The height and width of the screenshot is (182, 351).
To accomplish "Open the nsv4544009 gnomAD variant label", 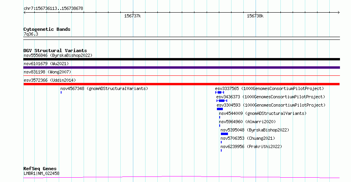I will pos(263,113).
